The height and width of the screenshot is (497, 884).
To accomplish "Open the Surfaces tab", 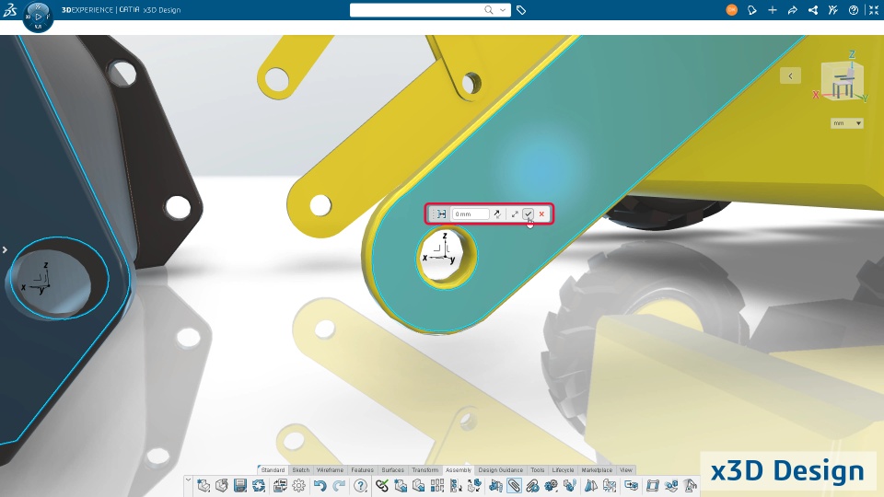I will point(392,470).
